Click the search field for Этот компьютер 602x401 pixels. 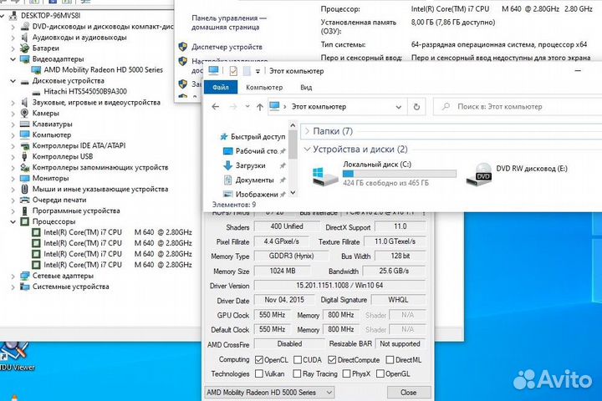pos(518,107)
